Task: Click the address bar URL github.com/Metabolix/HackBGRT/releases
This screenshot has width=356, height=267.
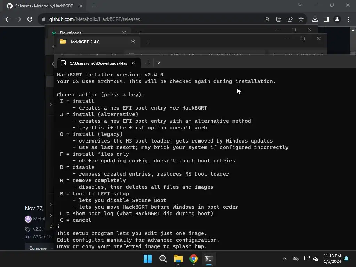Action: tap(95, 19)
